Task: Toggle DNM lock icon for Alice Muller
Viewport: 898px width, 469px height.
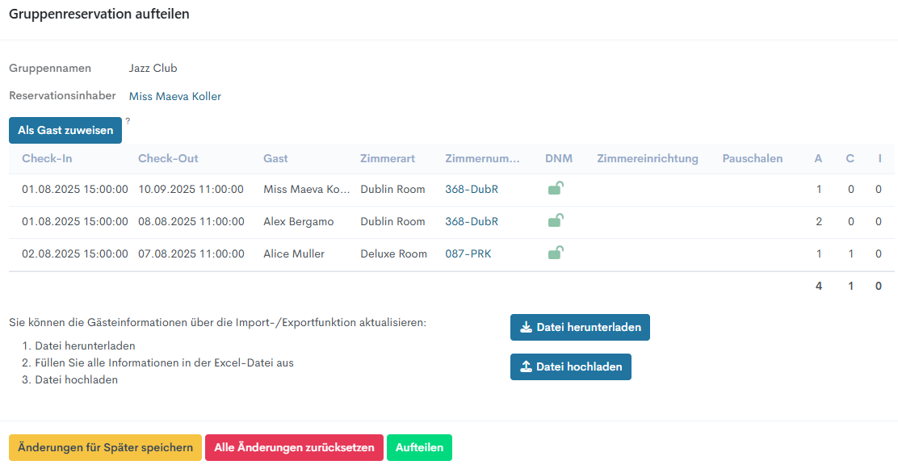Action: pos(555,253)
